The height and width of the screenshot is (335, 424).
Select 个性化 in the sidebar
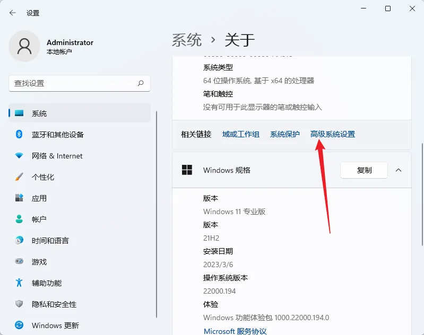pyautogui.click(x=80, y=177)
